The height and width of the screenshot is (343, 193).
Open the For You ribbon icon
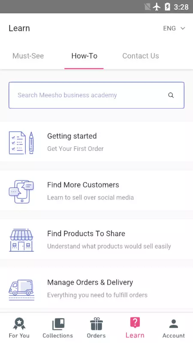(19, 324)
